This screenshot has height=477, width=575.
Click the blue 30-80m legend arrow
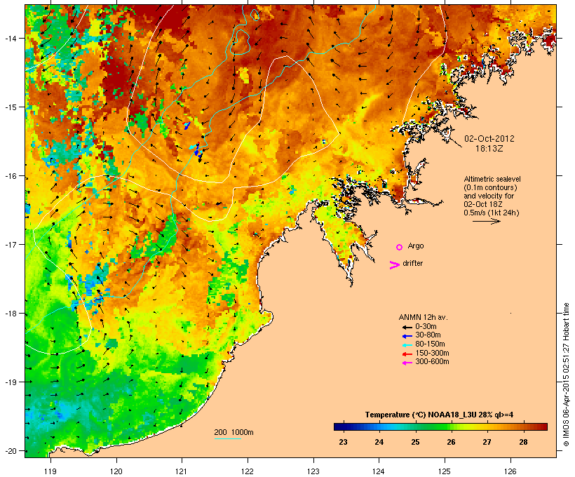tap(407, 336)
